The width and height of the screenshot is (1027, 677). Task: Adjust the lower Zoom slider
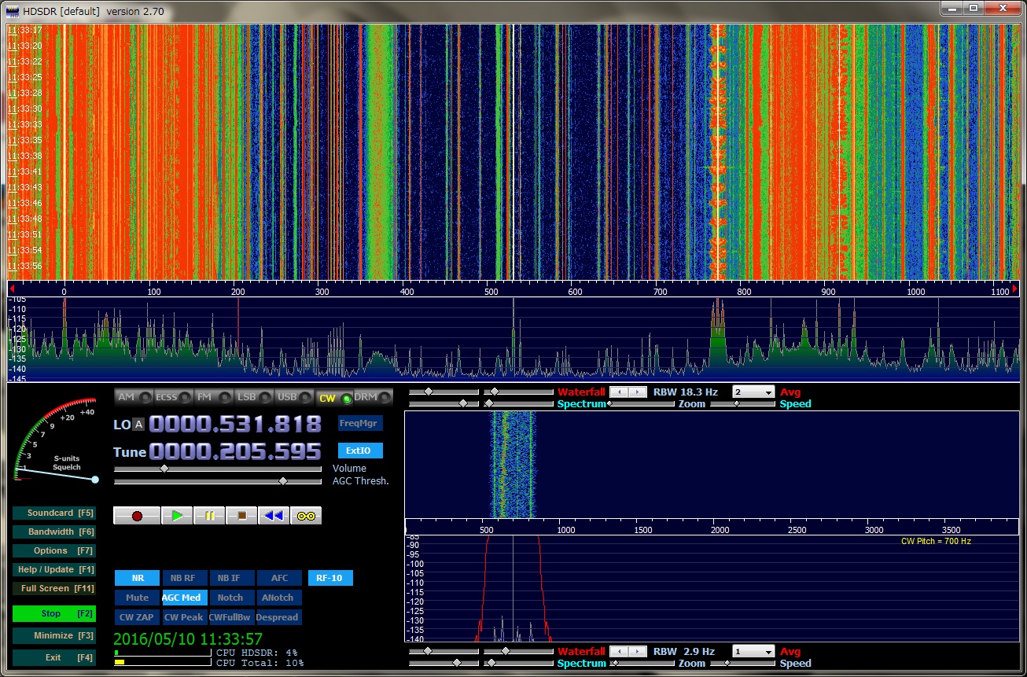(645, 664)
